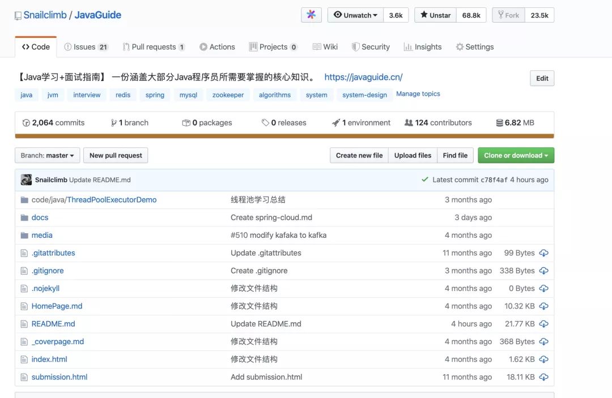Open the Wiki tab
612x398 pixels.
325,47
